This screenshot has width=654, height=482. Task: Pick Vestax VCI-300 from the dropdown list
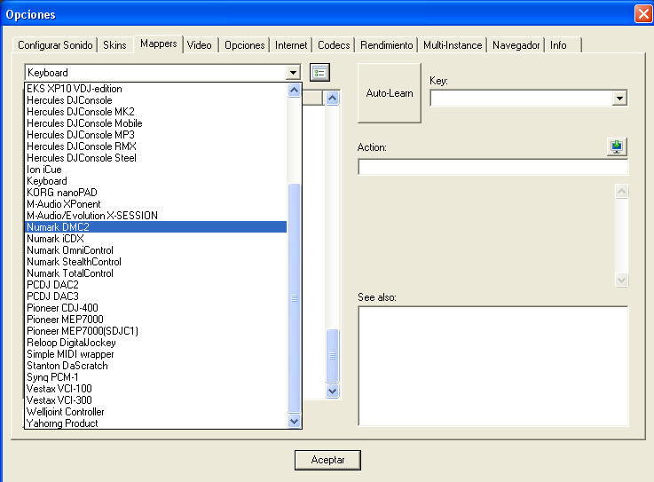(59, 400)
